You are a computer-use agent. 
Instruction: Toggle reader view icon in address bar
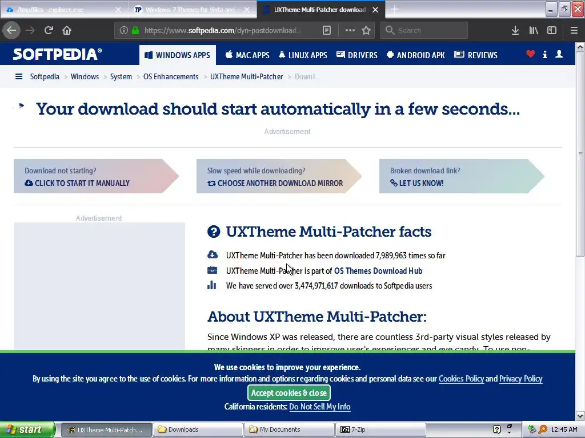click(326, 31)
